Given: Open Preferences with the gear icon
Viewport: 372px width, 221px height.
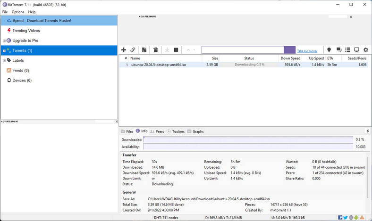Looking at the screenshot, I should click(x=365, y=50).
